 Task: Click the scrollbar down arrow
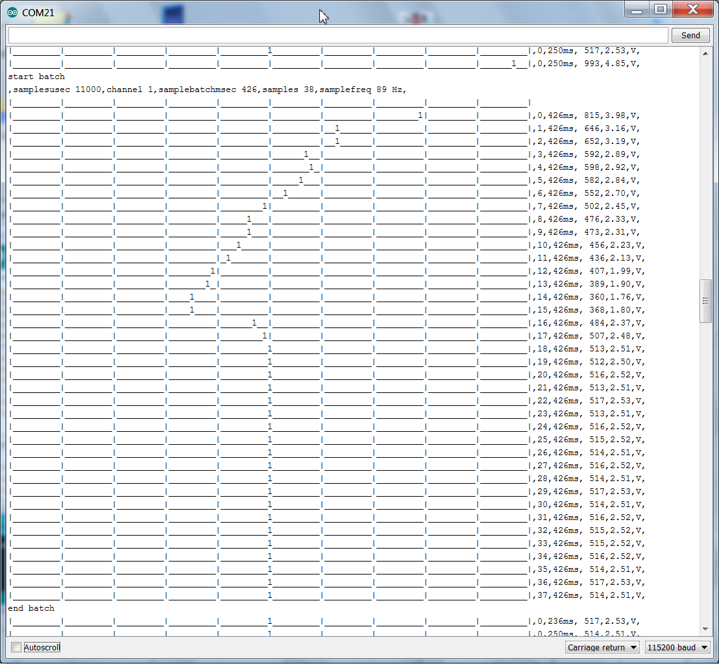pyautogui.click(x=706, y=628)
